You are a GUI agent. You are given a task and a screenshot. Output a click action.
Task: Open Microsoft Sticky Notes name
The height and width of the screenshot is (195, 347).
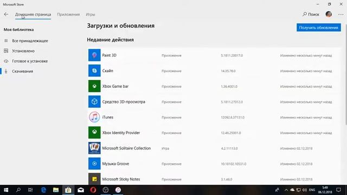click(x=121, y=179)
